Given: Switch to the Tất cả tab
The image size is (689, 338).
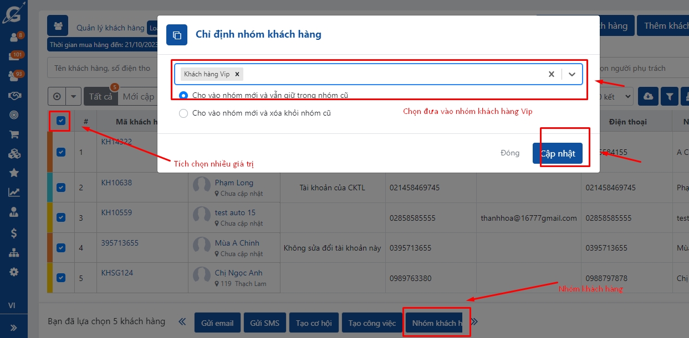Looking at the screenshot, I should 100,96.
